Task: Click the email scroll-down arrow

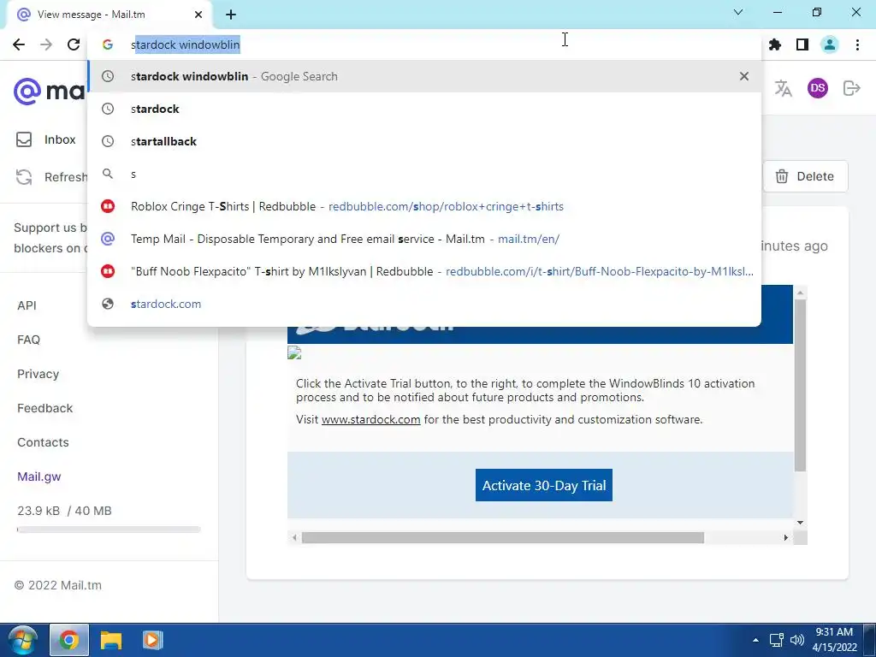Action: (800, 523)
